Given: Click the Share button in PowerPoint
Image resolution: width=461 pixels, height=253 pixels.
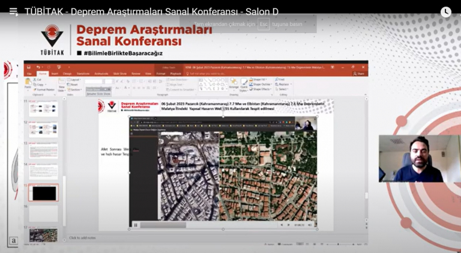Looking at the screenshot, I should pos(360,73).
